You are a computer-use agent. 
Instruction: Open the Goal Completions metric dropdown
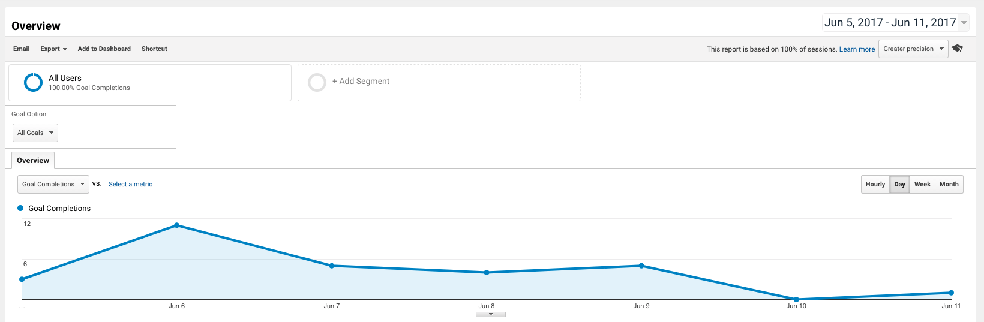tap(53, 184)
